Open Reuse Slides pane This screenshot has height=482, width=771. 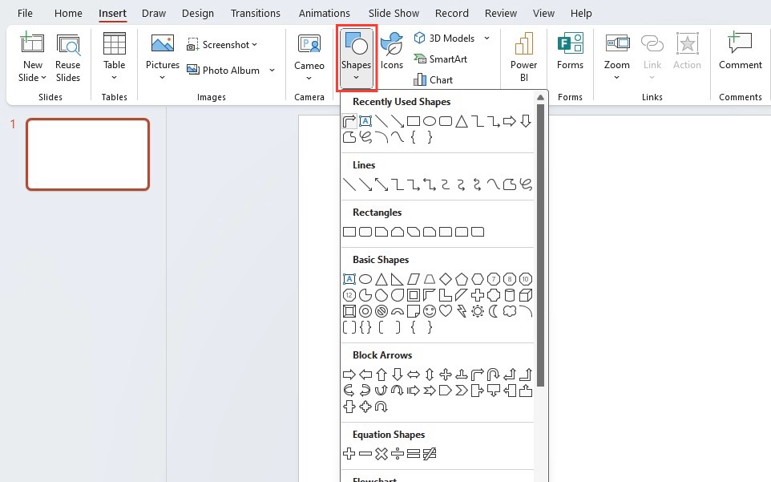tap(68, 58)
